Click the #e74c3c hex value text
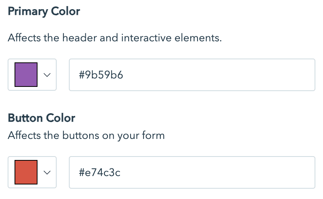This screenshot has height=199, width=323. click(x=100, y=173)
